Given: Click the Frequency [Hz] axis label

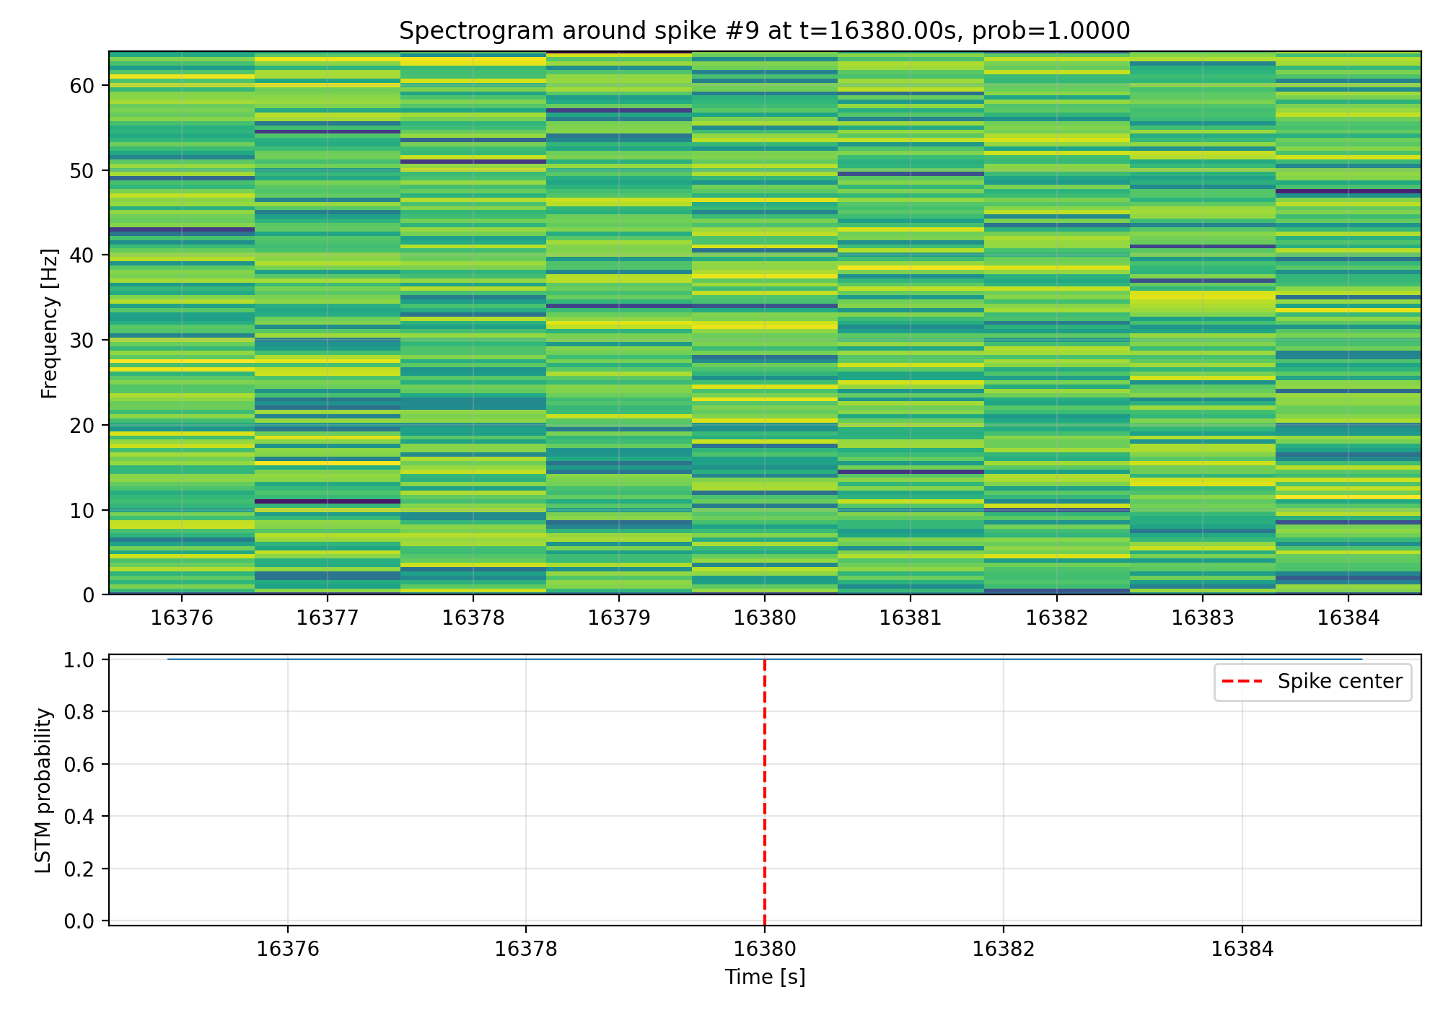Looking at the screenshot, I should point(49,323).
